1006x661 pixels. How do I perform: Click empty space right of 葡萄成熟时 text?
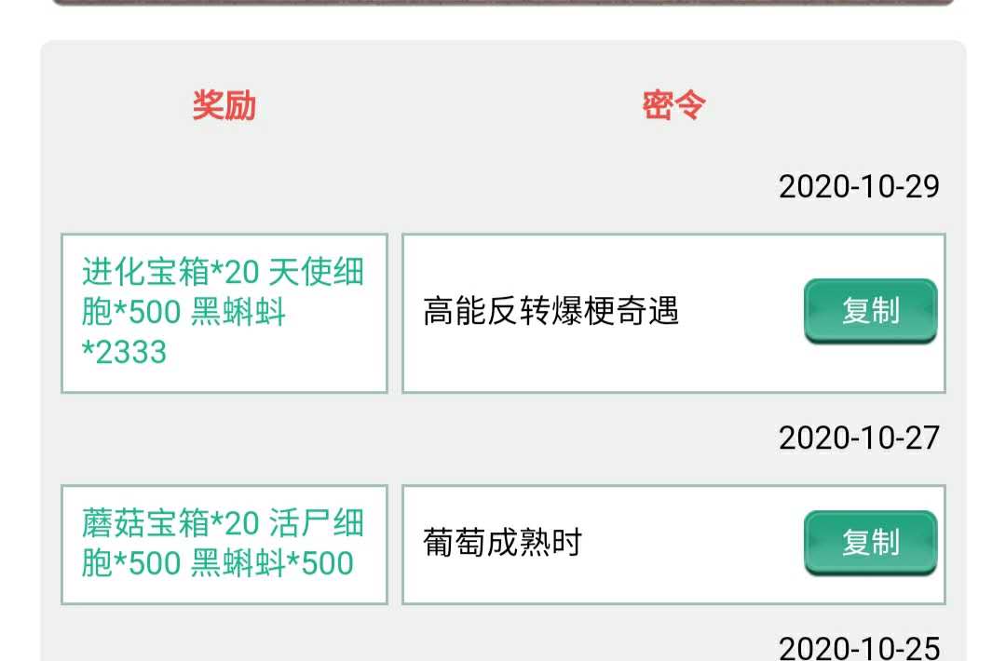pyautogui.click(x=689, y=543)
